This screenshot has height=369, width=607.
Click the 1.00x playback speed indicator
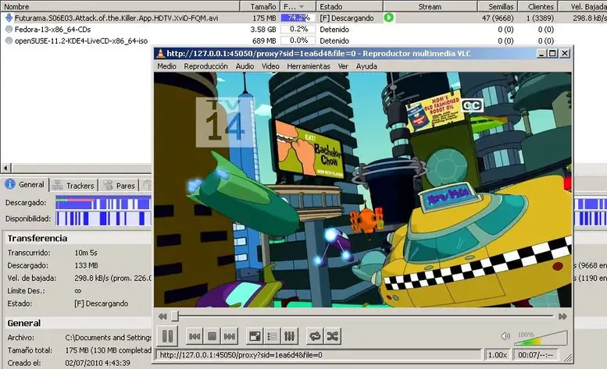click(x=498, y=355)
